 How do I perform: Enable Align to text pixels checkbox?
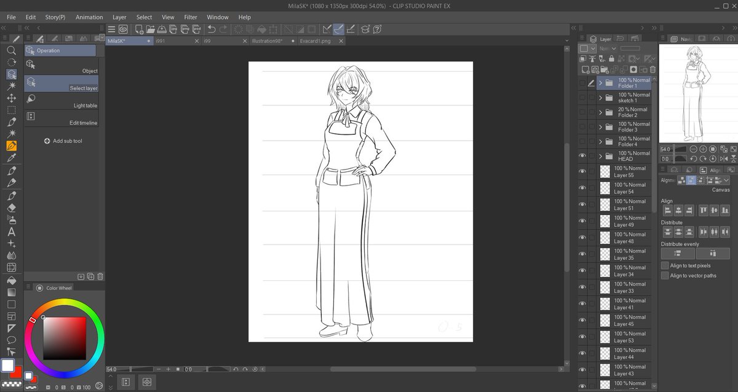click(x=665, y=265)
